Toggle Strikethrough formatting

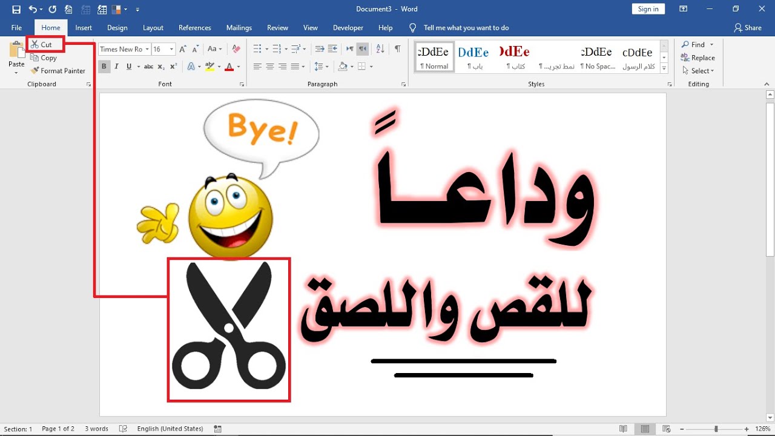(148, 67)
